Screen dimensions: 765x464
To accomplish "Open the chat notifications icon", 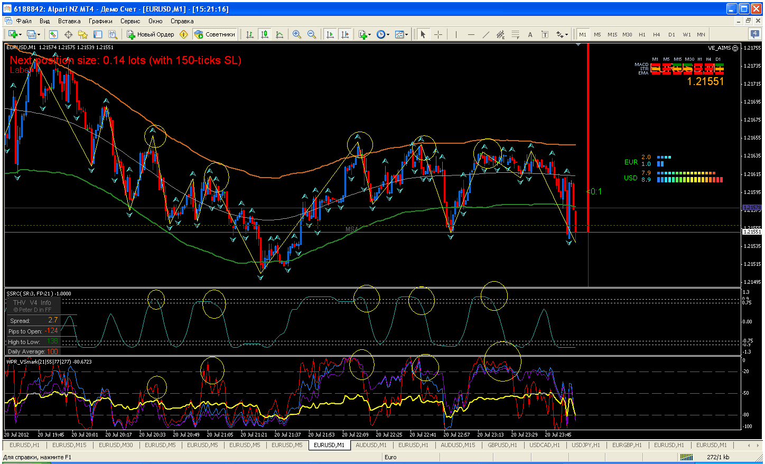I will (x=754, y=34).
